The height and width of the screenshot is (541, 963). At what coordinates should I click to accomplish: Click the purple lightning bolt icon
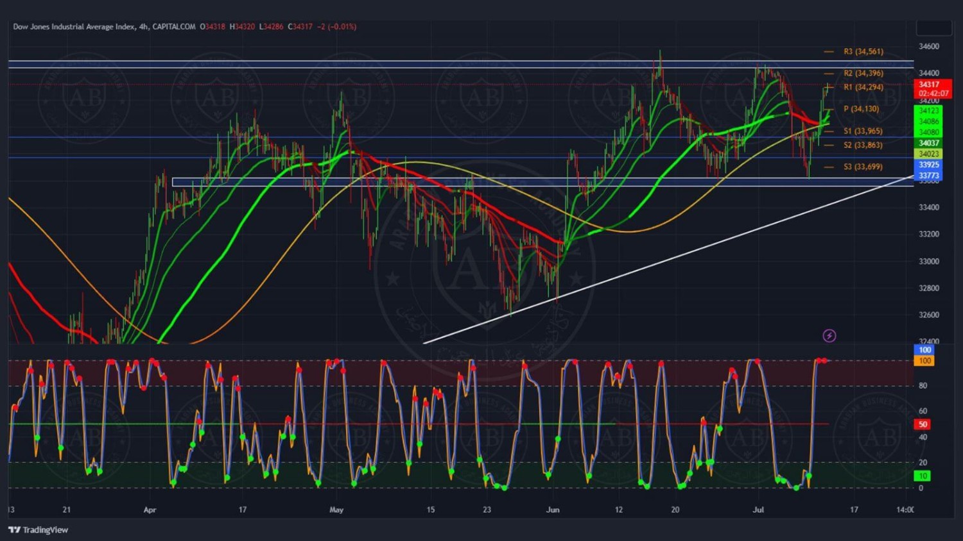click(x=829, y=336)
